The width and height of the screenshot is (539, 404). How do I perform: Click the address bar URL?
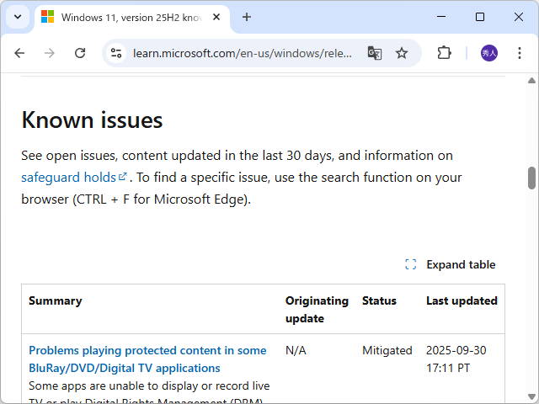(243, 54)
